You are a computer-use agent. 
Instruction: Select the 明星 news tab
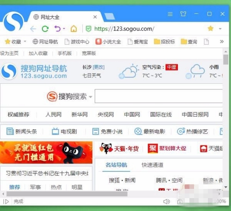click(x=77, y=187)
